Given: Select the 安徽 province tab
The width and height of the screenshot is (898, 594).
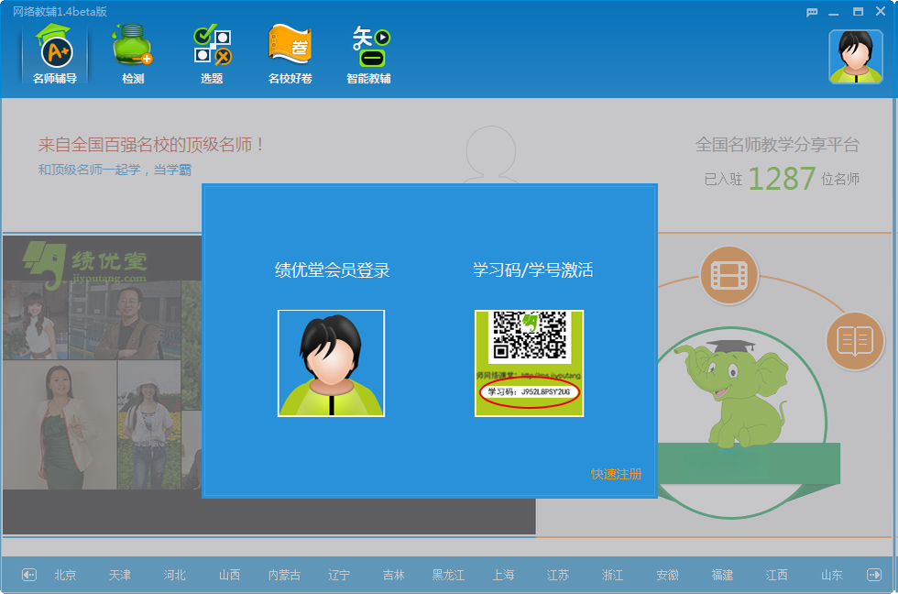Looking at the screenshot, I should coord(667,575).
